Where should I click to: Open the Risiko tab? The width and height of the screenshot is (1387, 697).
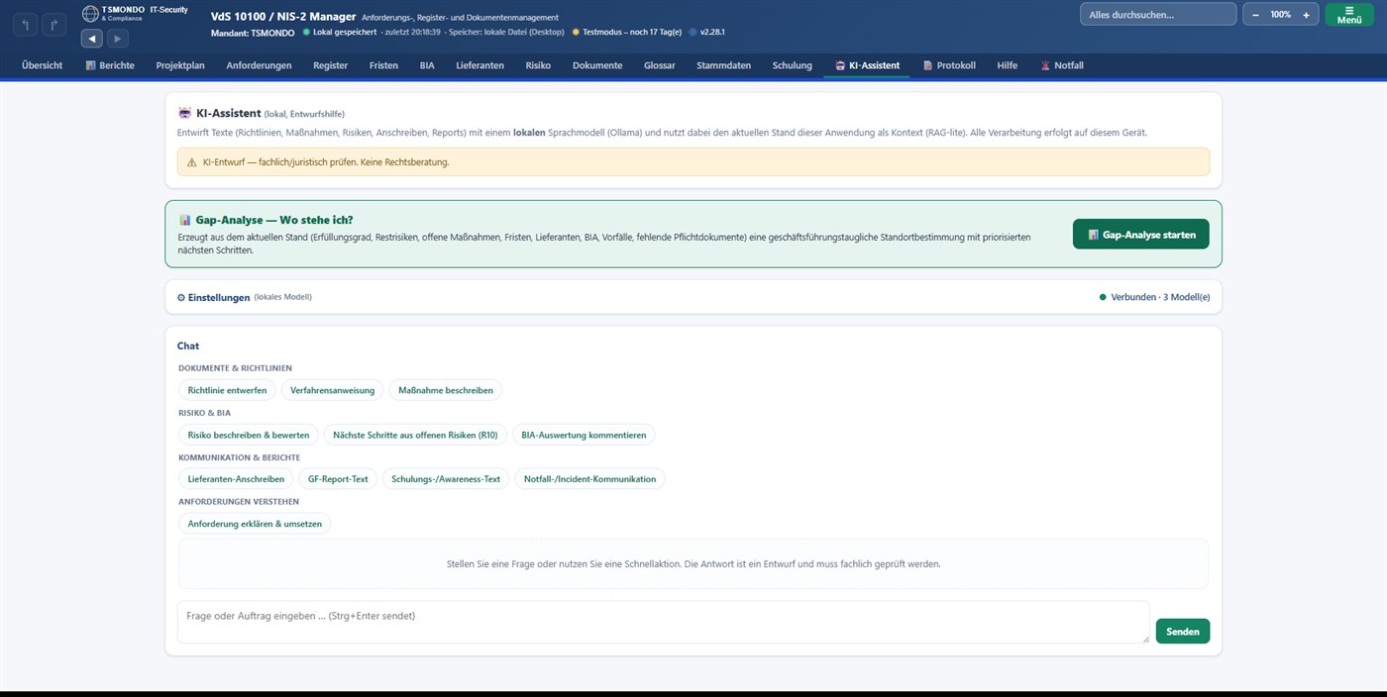coord(538,65)
